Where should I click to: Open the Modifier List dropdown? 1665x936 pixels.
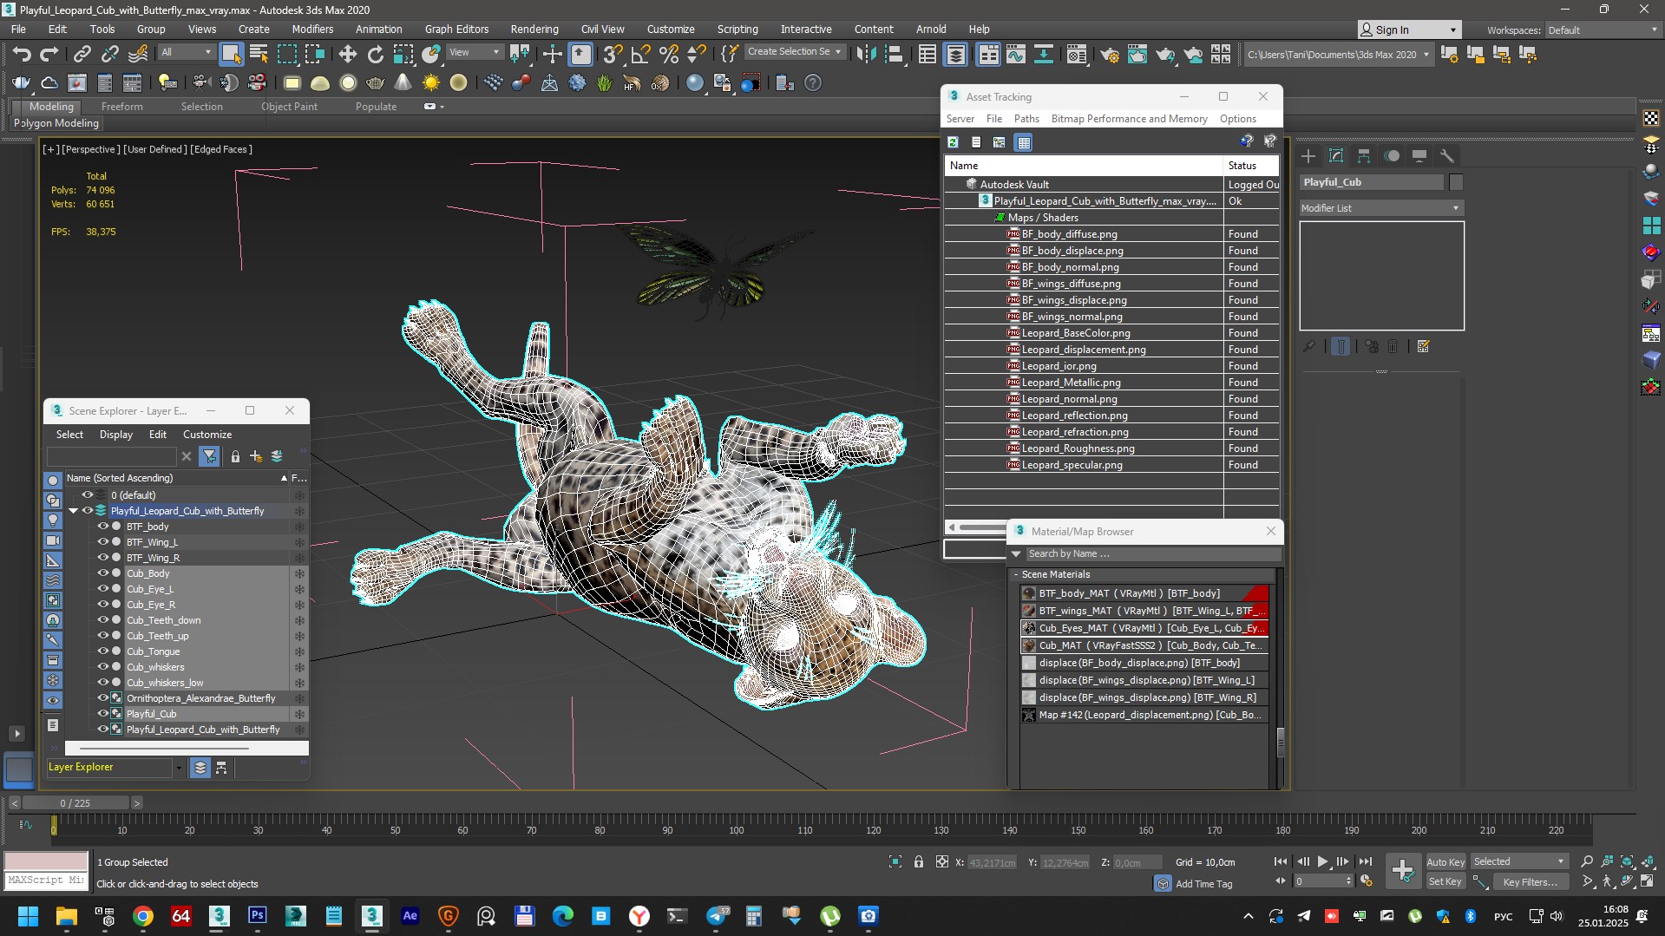(1381, 208)
